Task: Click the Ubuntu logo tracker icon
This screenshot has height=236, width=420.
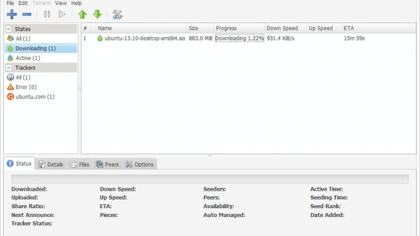Action: pyautogui.click(x=11, y=97)
